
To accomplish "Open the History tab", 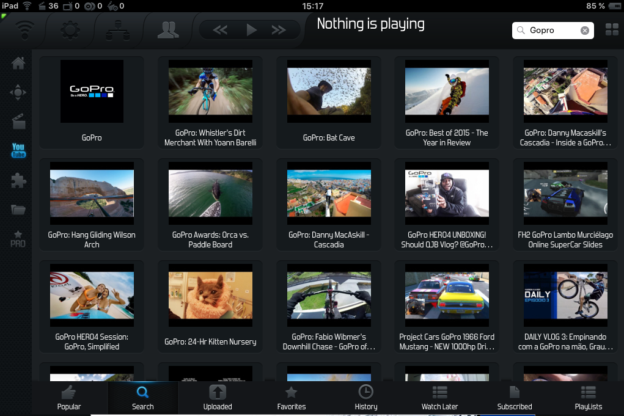I will tap(365, 398).
